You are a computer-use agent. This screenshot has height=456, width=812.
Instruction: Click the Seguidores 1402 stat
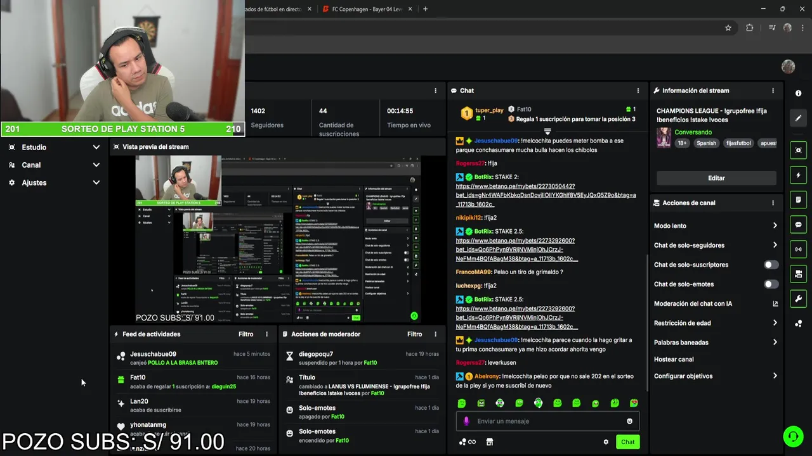pyautogui.click(x=267, y=118)
